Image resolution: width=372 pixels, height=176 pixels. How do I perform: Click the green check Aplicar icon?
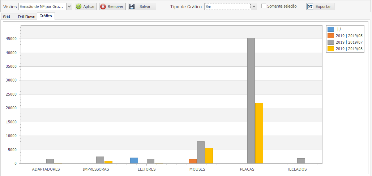point(79,6)
